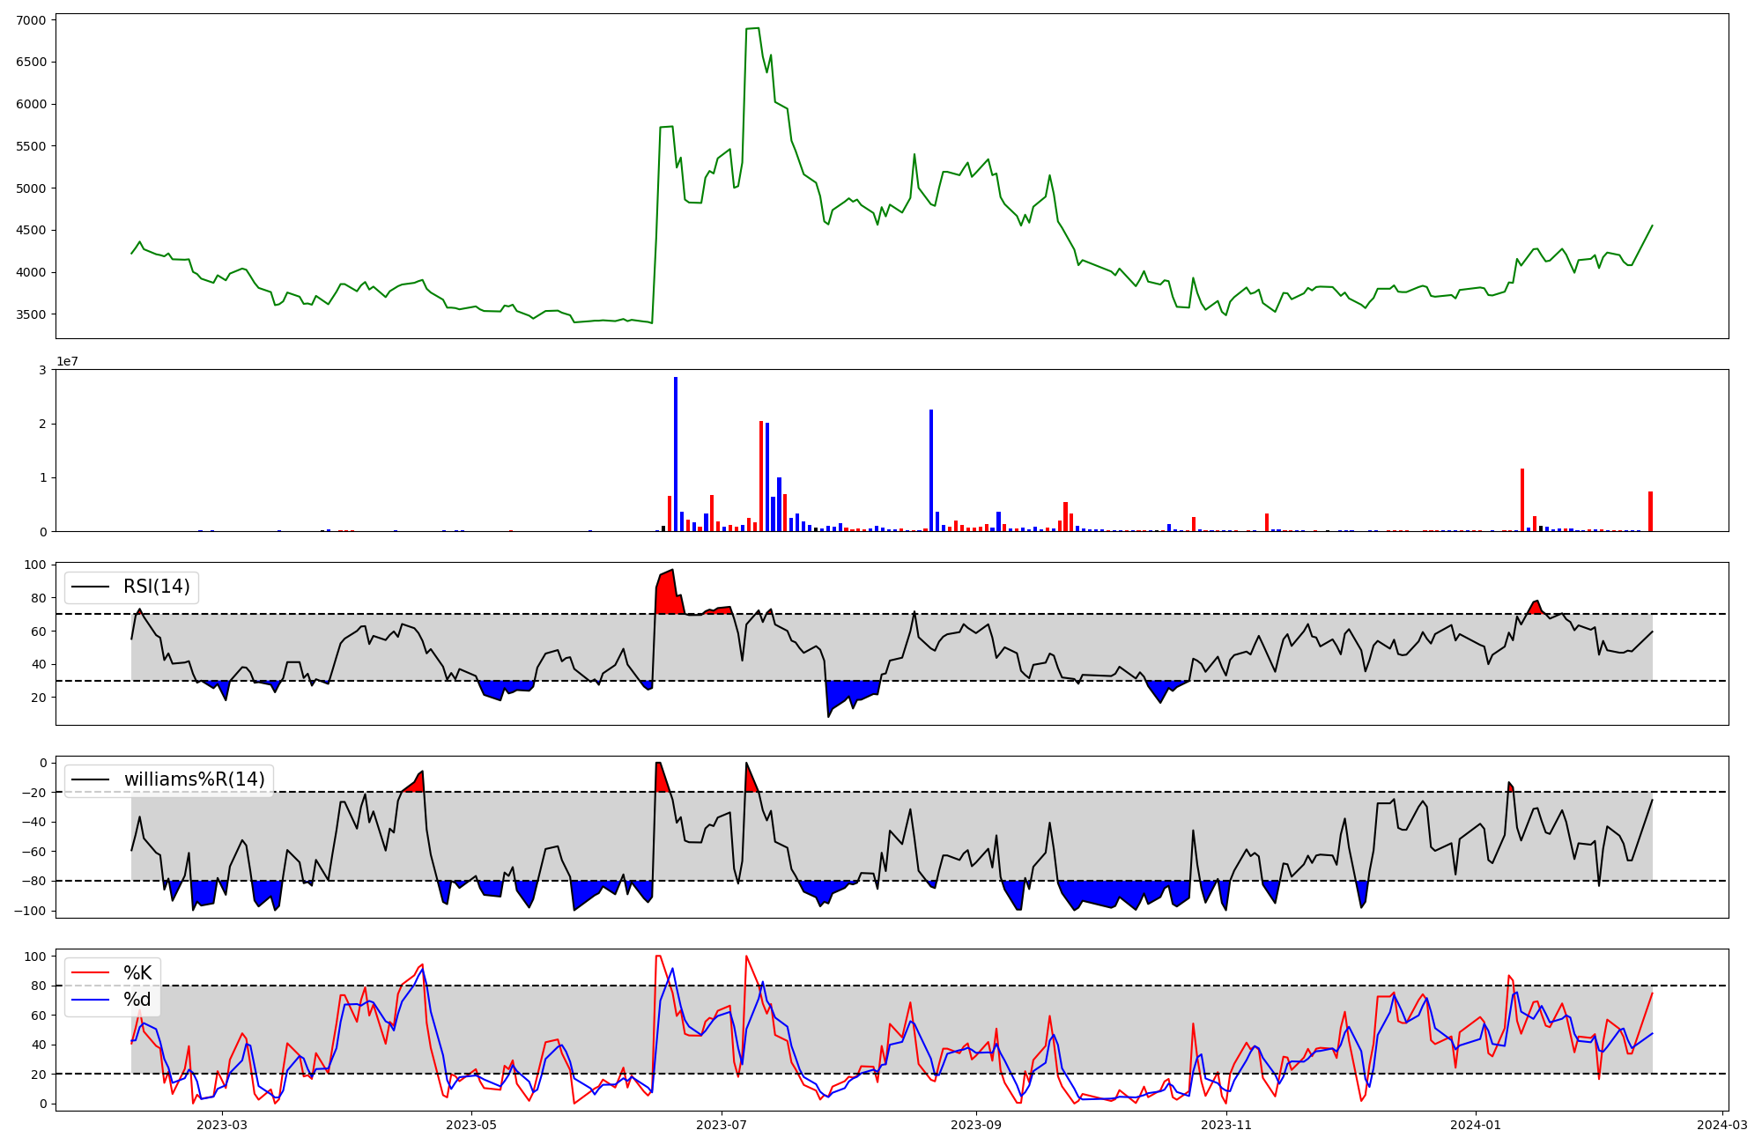Screen dimensions: 1762x1145
Task: Click the last red volume bar at right
Action: pyautogui.click(x=1651, y=512)
